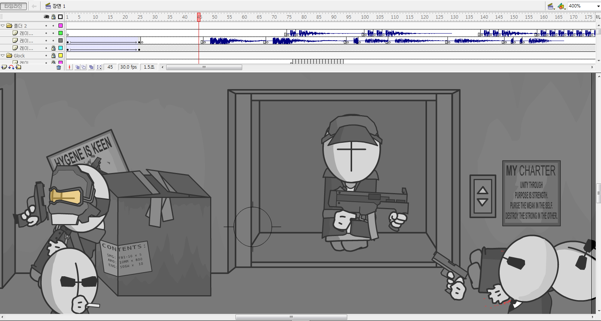601x321 pixels.
Task: Select the 장면 1 scene label
Action: (x=56, y=6)
